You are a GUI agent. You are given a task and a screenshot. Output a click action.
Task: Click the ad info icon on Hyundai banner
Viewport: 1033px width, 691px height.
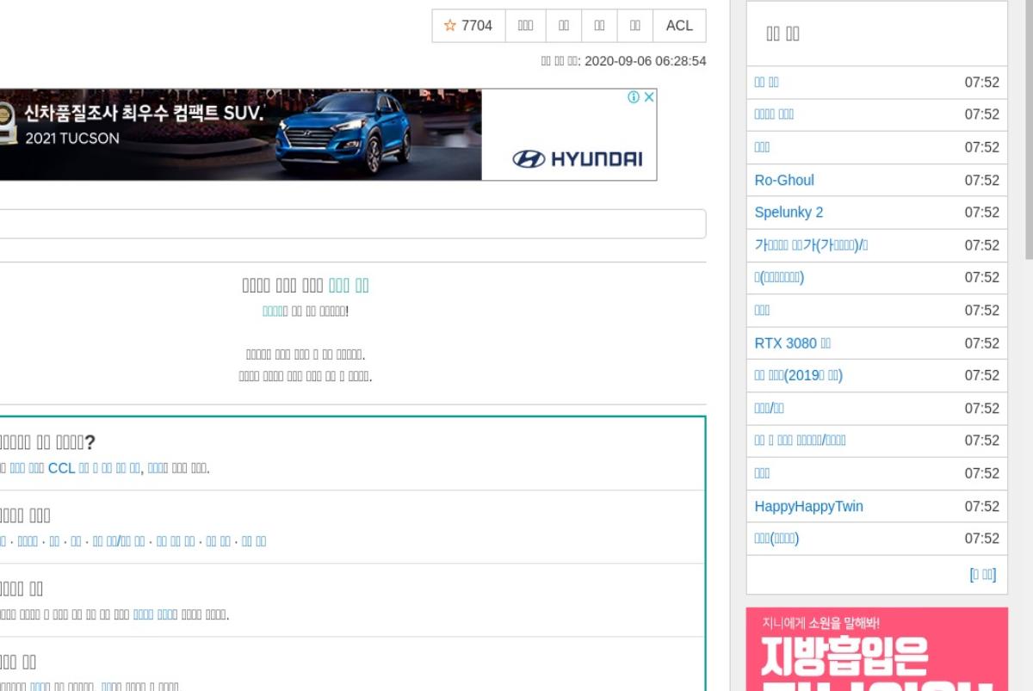pyautogui.click(x=634, y=97)
